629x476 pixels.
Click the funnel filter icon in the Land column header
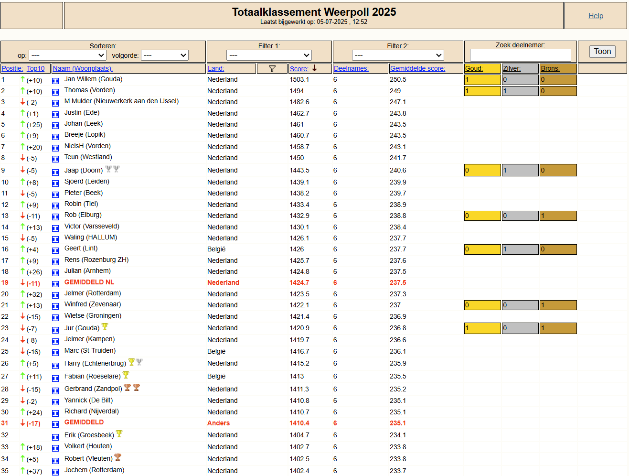(x=272, y=69)
